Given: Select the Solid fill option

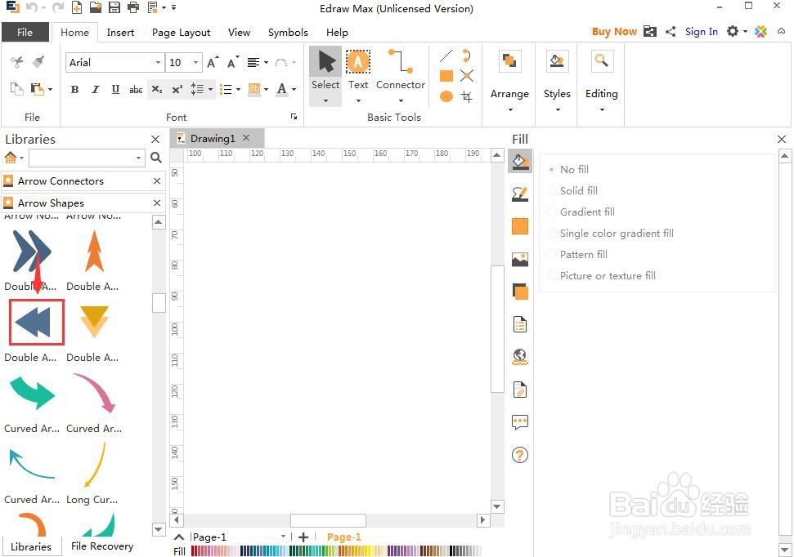Looking at the screenshot, I should pos(573,191).
